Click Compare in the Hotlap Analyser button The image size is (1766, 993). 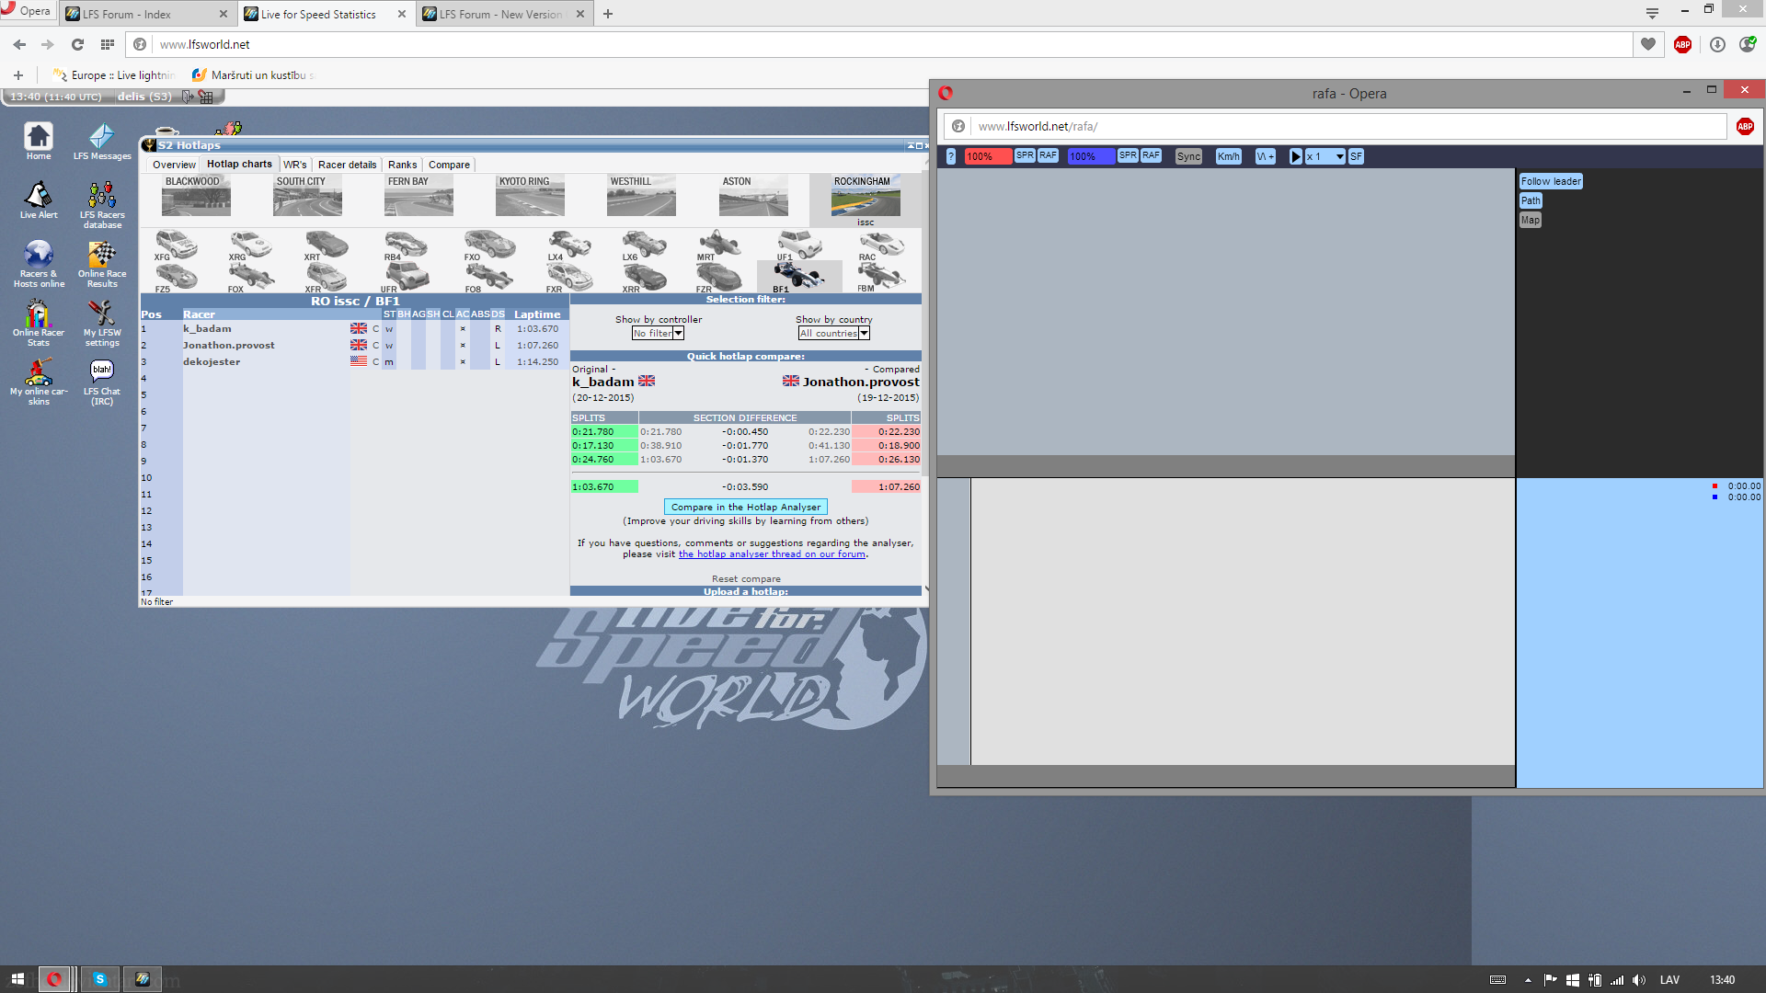click(x=745, y=507)
